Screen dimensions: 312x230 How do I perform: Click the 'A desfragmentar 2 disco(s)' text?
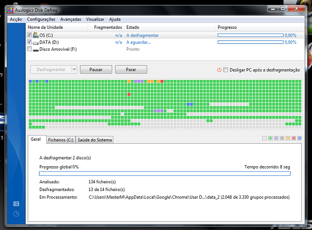(x=65, y=158)
